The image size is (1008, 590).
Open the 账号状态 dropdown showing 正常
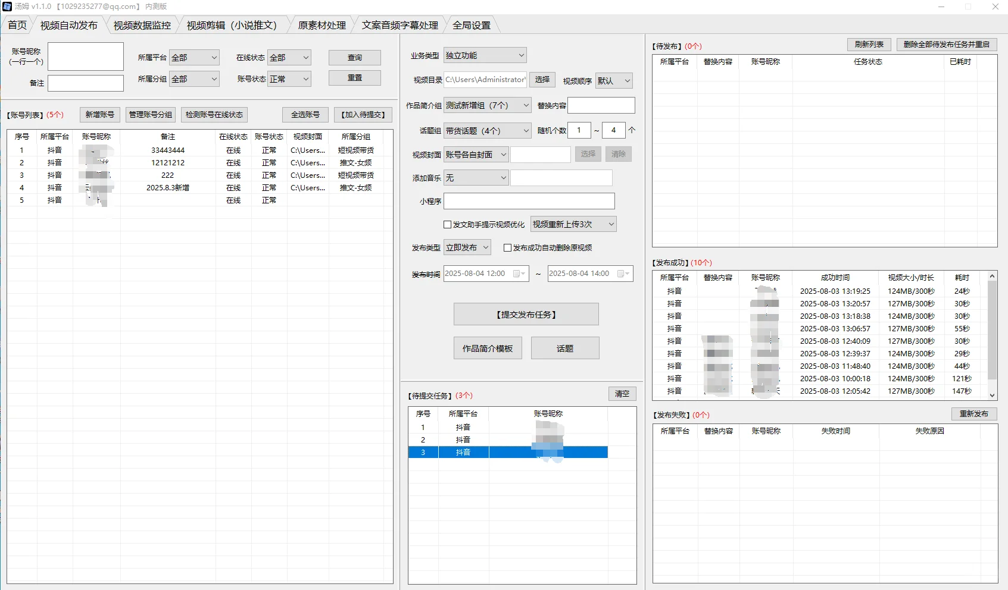point(289,79)
